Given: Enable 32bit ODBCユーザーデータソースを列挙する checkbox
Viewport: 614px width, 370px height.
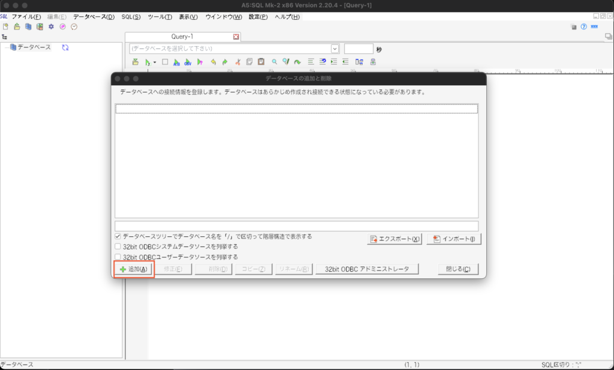Looking at the screenshot, I should pos(118,257).
